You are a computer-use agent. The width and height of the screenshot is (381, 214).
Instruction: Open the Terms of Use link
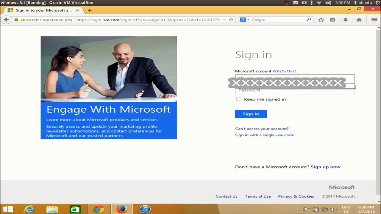pos(258,196)
